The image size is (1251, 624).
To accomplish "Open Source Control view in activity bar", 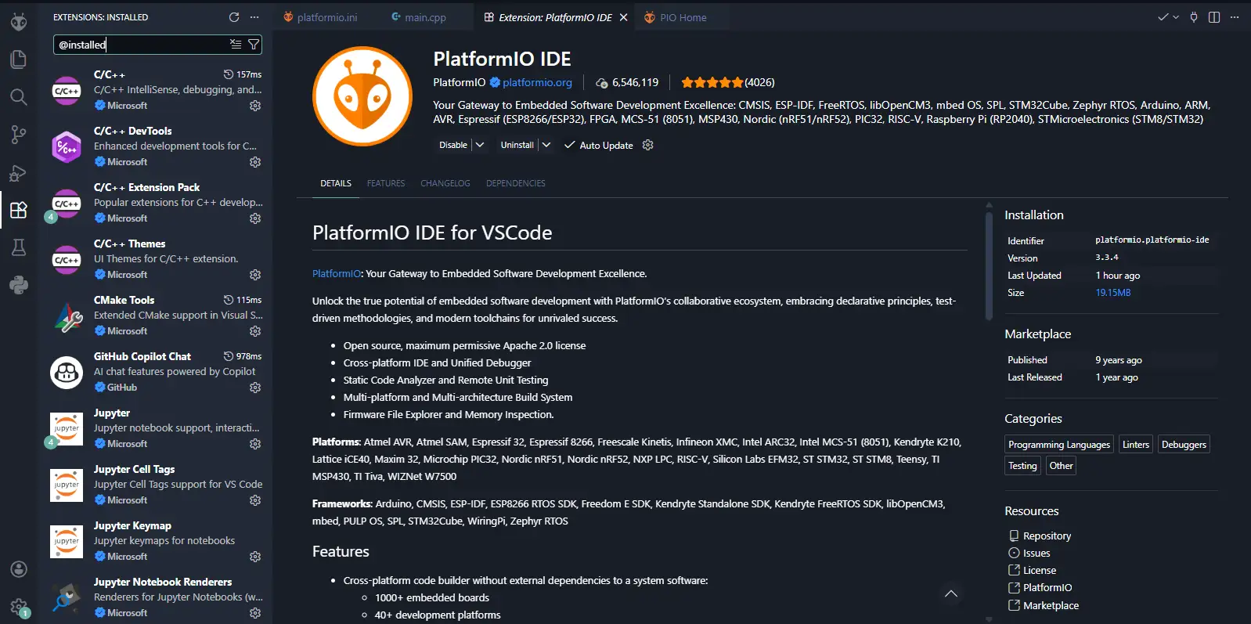I will point(19,135).
